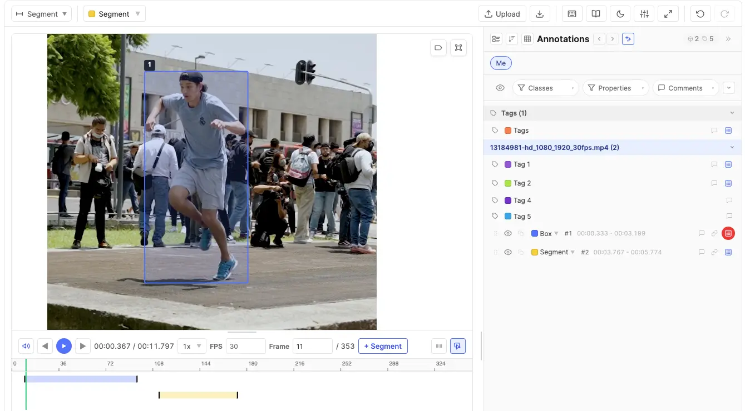Click the tag icon over the video
The image size is (745, 411).
coord(438,48)
